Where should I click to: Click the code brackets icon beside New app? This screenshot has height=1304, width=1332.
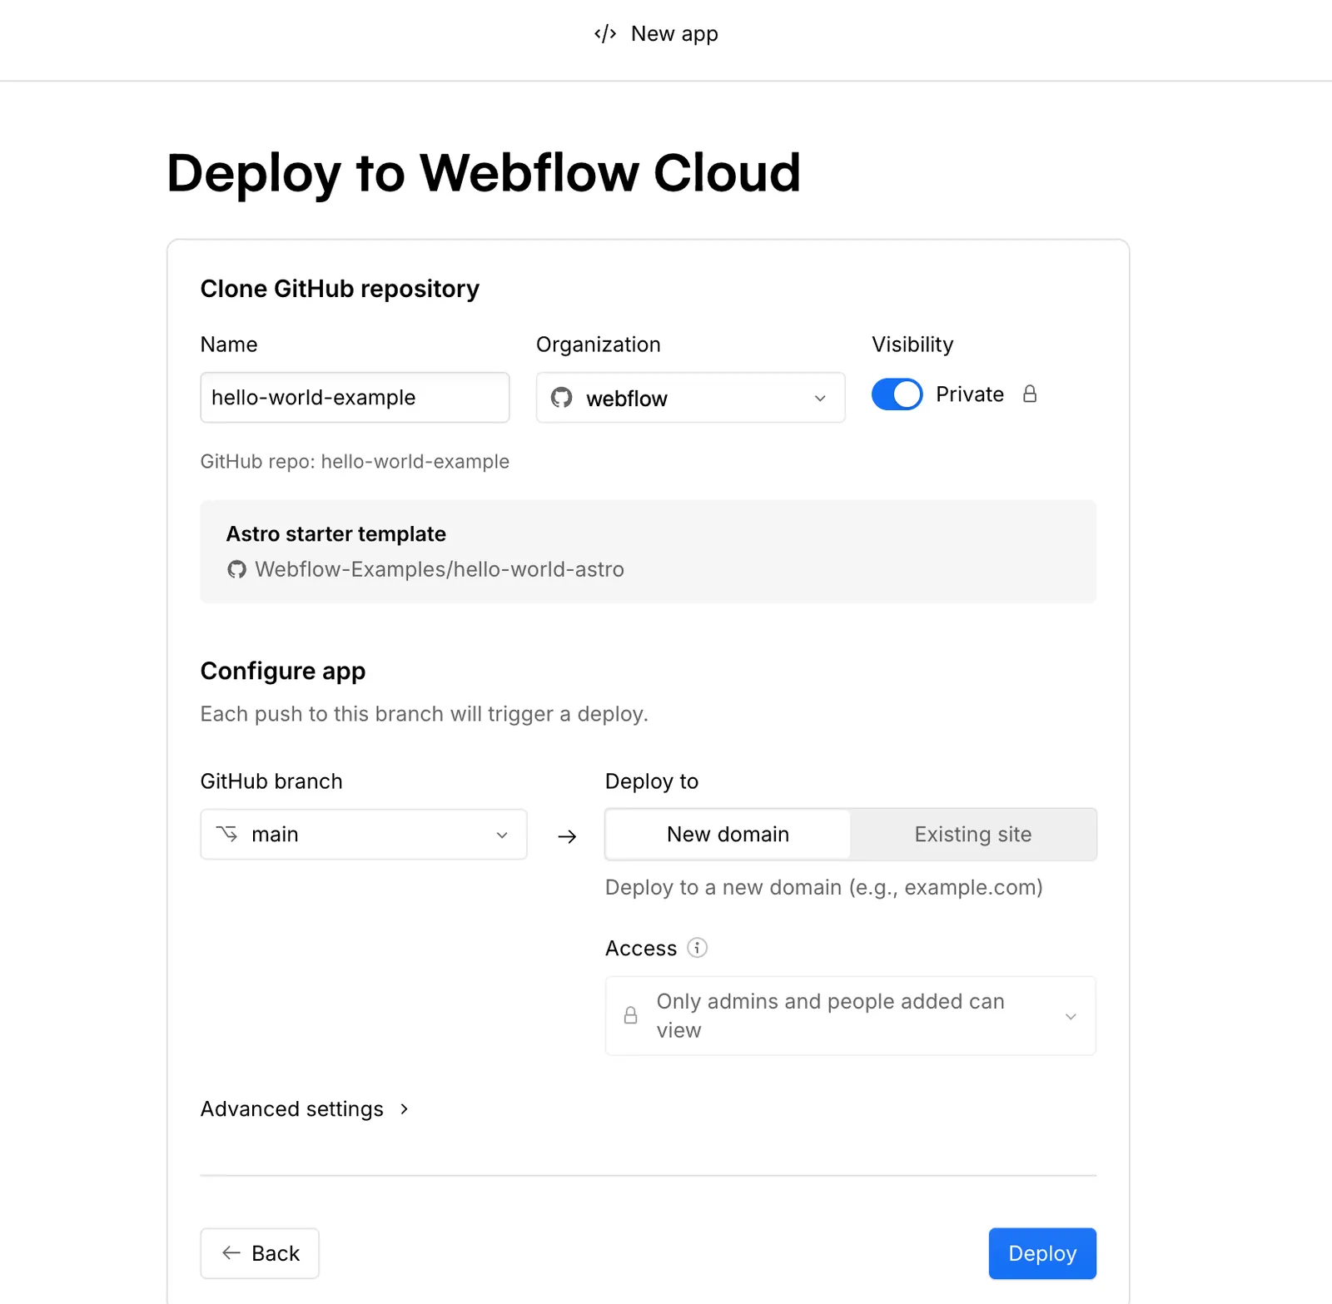tap(605, 34)
